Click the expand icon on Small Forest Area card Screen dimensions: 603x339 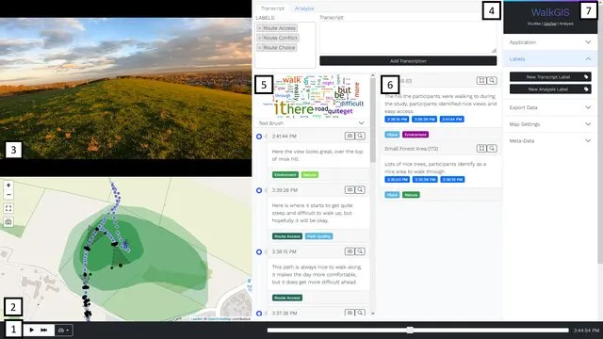(x=481, y=149)
